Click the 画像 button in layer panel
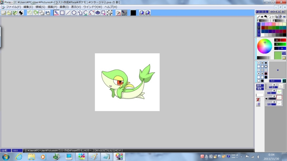The width and height of the screenshot is (287, 161). point(260,86)
